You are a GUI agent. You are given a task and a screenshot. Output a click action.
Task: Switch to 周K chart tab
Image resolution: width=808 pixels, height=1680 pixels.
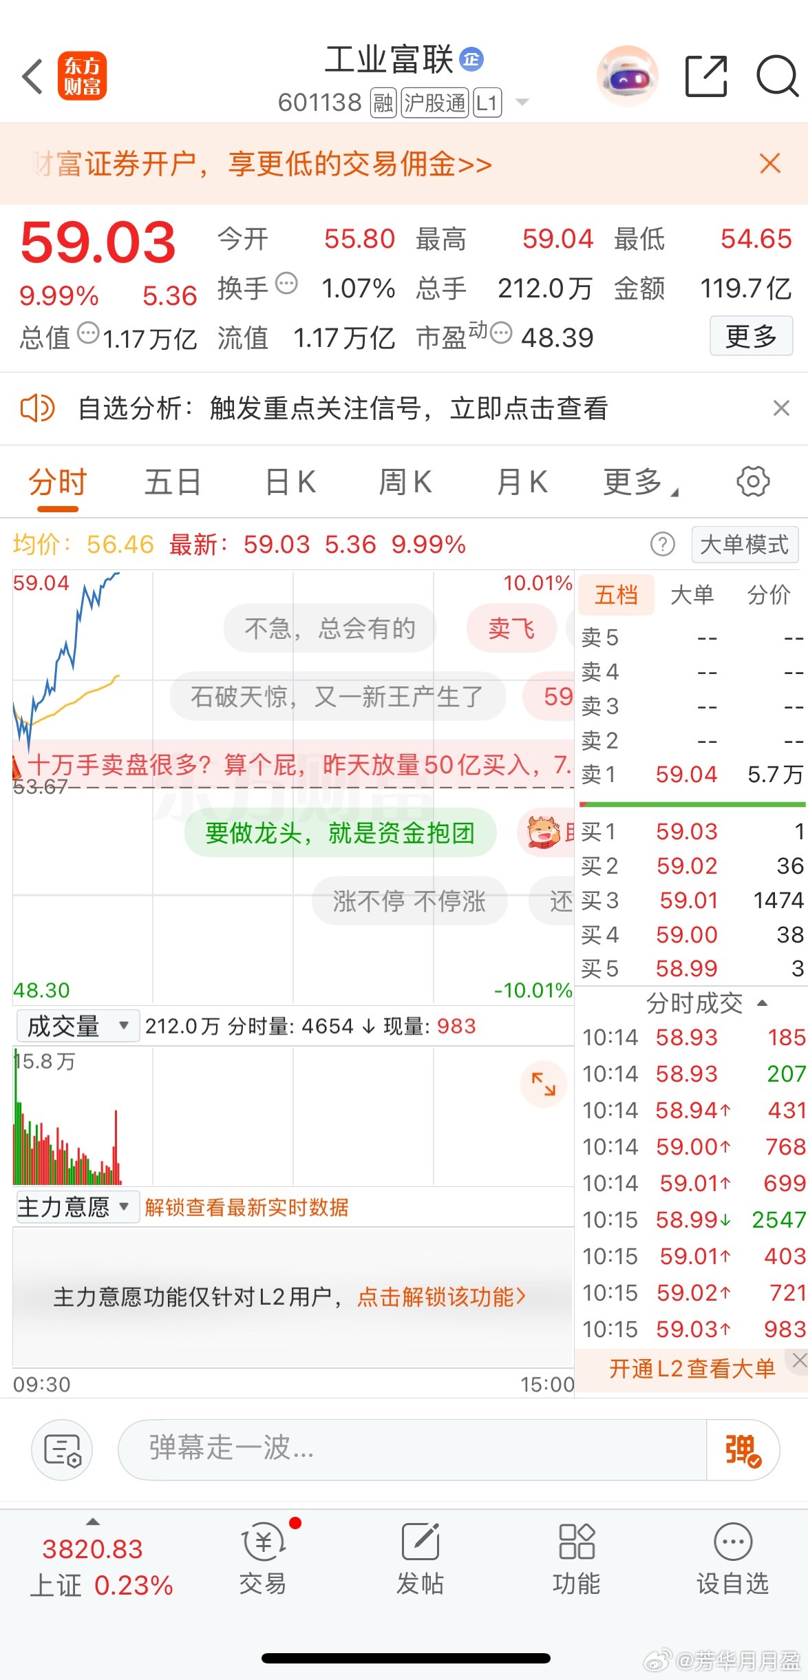pyautogui.click(x=405, y=482)
